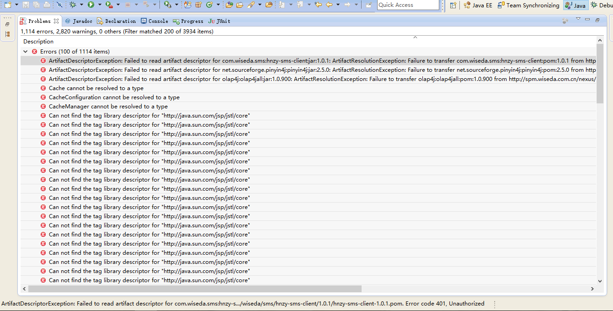Image resolution: width=613 pixels, height=311 pixels.
Task: Click the horizontal scrollbar right arrow
Action: coord(592,289)
